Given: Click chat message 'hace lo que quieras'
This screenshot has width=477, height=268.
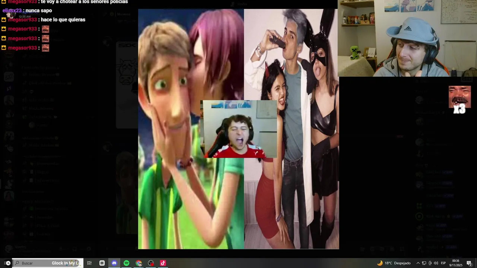Looking at the screenshot, I should point(63,19).
